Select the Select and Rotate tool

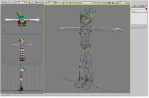[43, 3]
